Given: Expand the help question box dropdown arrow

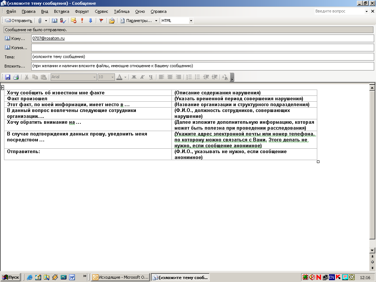Looking at the screenshot, I should [x=366, y=11].
